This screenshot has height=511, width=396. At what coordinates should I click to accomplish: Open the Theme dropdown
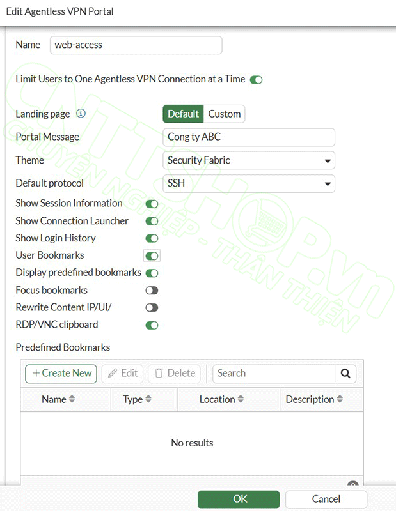point(249,160)
